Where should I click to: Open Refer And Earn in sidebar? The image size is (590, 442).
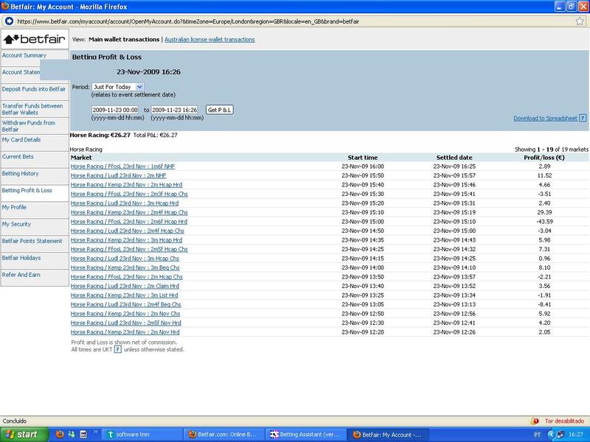click(21, 275)
